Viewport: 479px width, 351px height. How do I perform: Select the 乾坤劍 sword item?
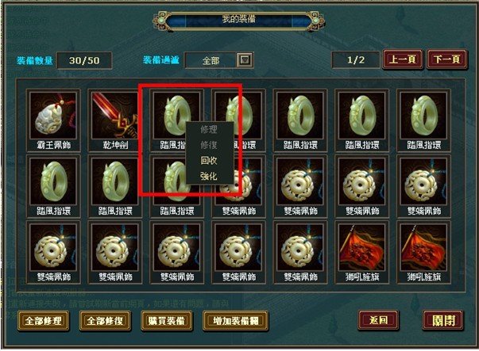point(115,120)
